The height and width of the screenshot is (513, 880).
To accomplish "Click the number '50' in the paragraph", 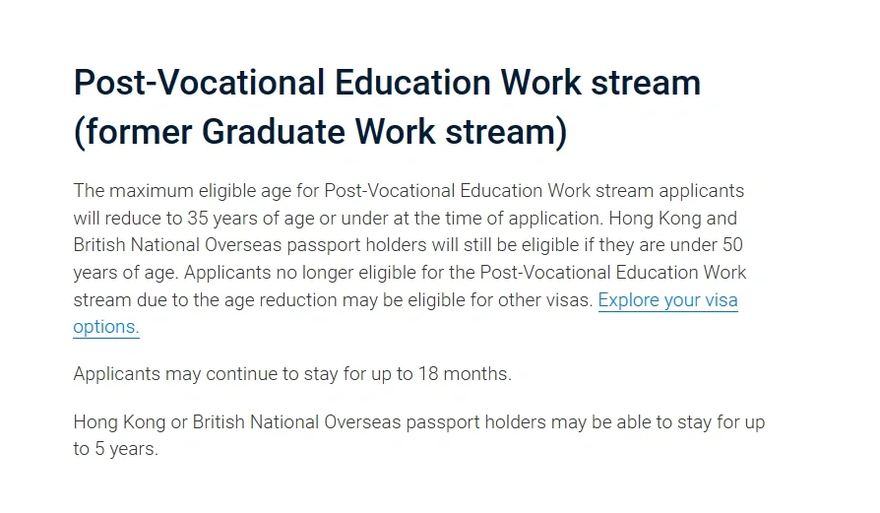I will [732, 245].
